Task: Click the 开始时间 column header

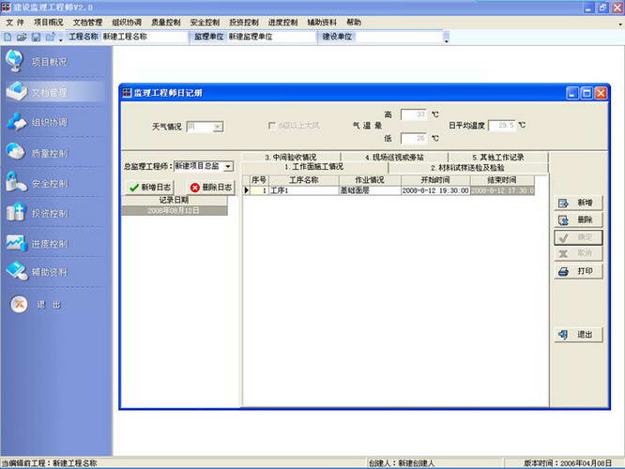Action: coord(435,180)
